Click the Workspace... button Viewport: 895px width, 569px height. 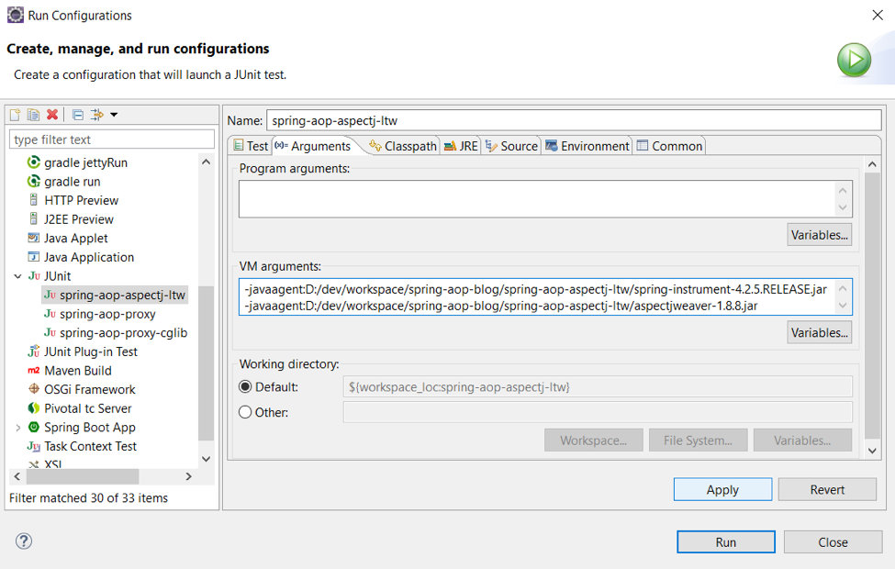point(594,440)
